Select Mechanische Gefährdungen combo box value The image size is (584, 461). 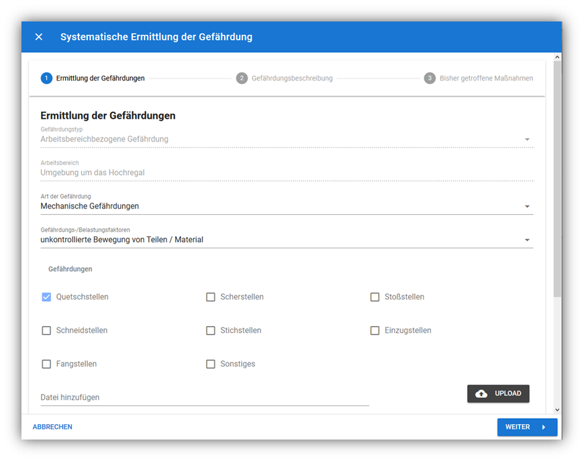point(90,206)
